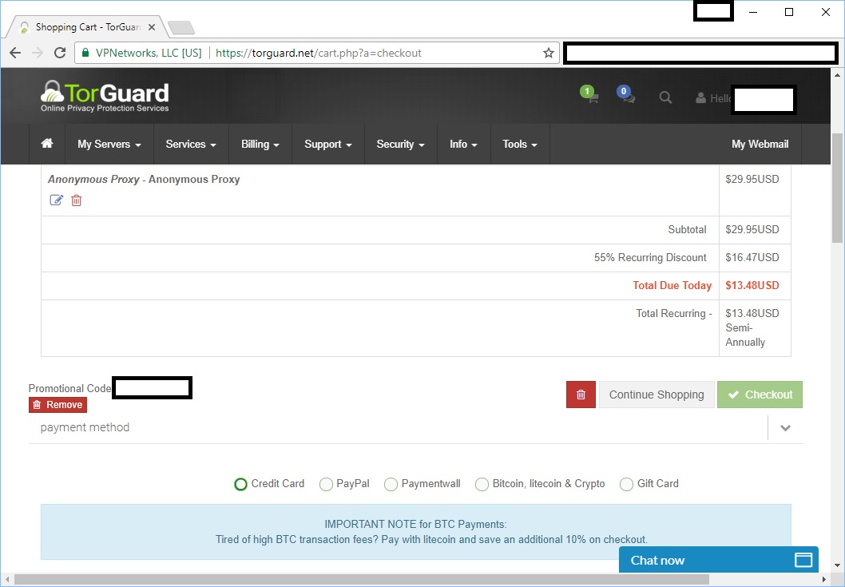Click the Anonymous Proxy item name
Image resolution: width=845 pixels, height=587 pixels.
(x=144, y=180)
